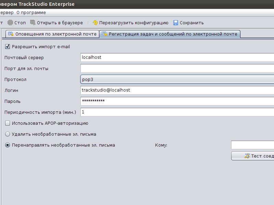Focus the "Порт для эл. почты" field
The height and width of the screenshot is (205, 274).
coord(177,68)
